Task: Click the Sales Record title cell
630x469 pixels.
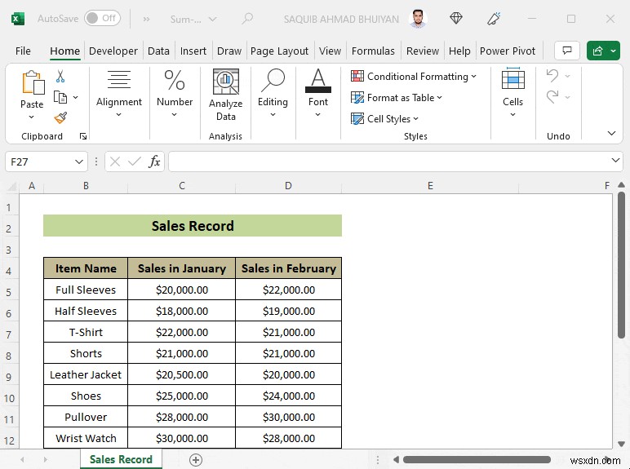Action: coord(193,226)
